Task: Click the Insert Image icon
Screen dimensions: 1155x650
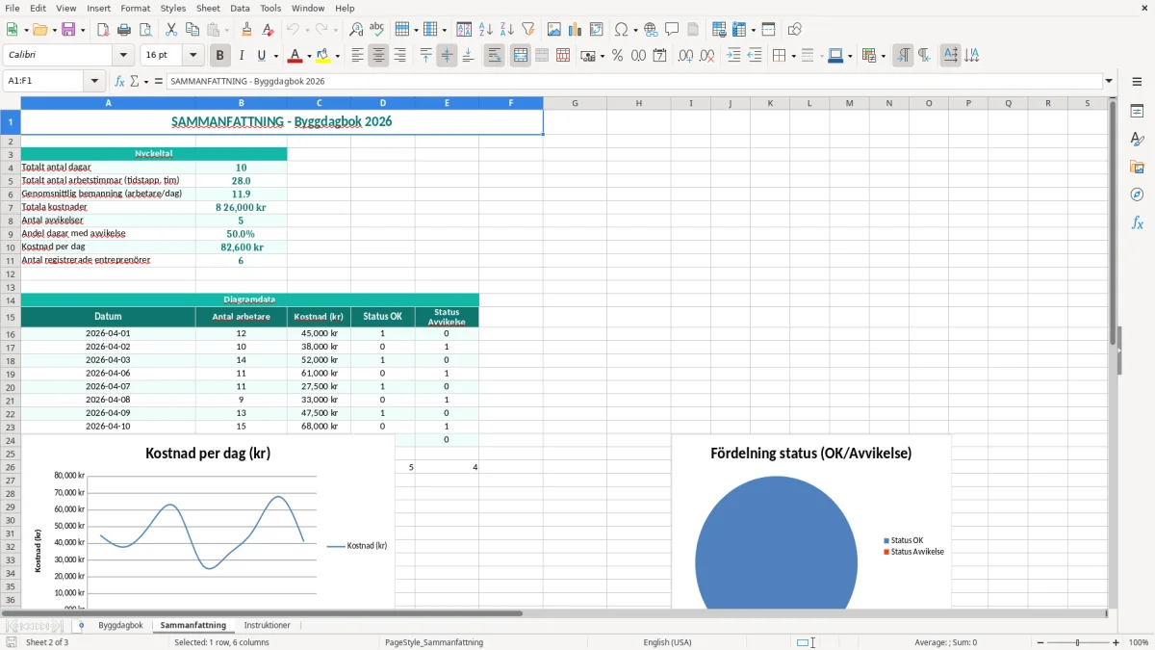Action: [554, 30]
